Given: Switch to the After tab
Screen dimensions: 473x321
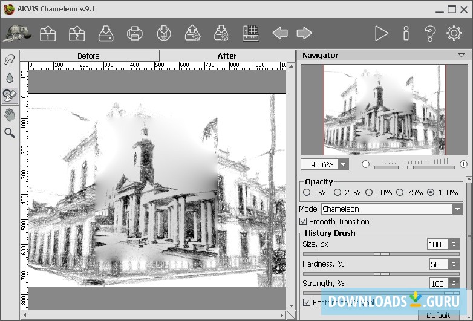Looking at the screenshot, I should tap(227, 56).
